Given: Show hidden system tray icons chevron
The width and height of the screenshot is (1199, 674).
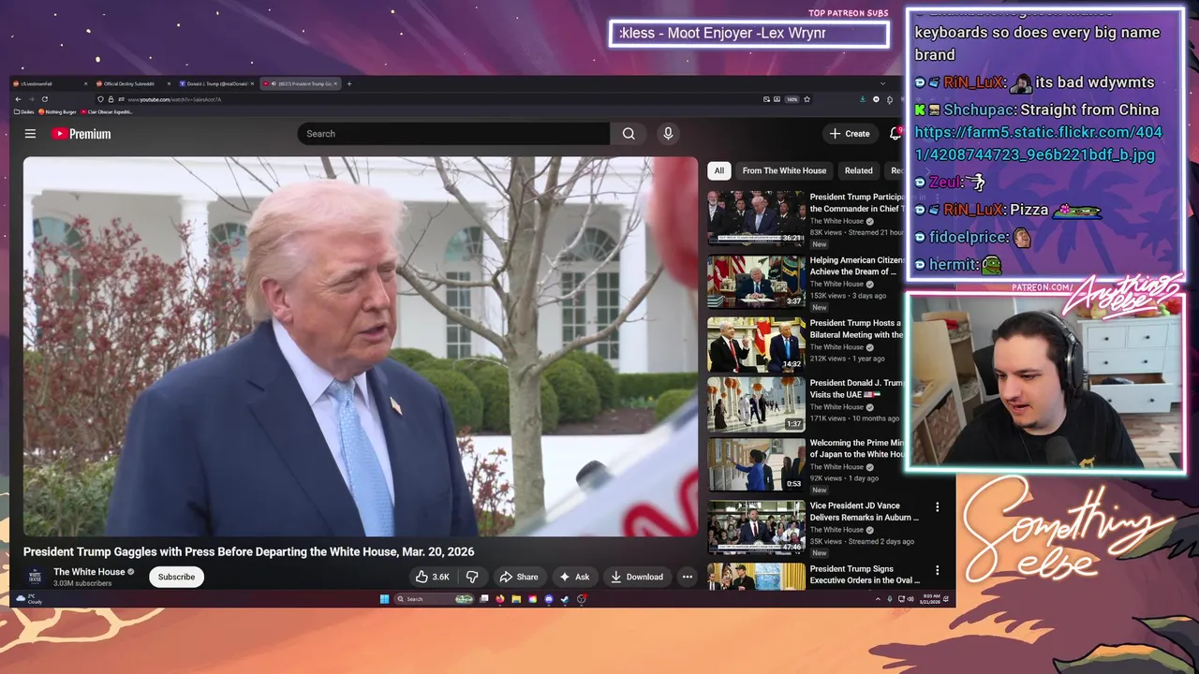Looking at the screenshot, I should coord(878,599).
